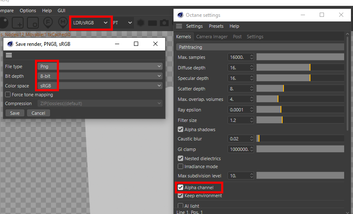
Task: Click the Max. overlap. volumes slider
Action: [300, 99]
